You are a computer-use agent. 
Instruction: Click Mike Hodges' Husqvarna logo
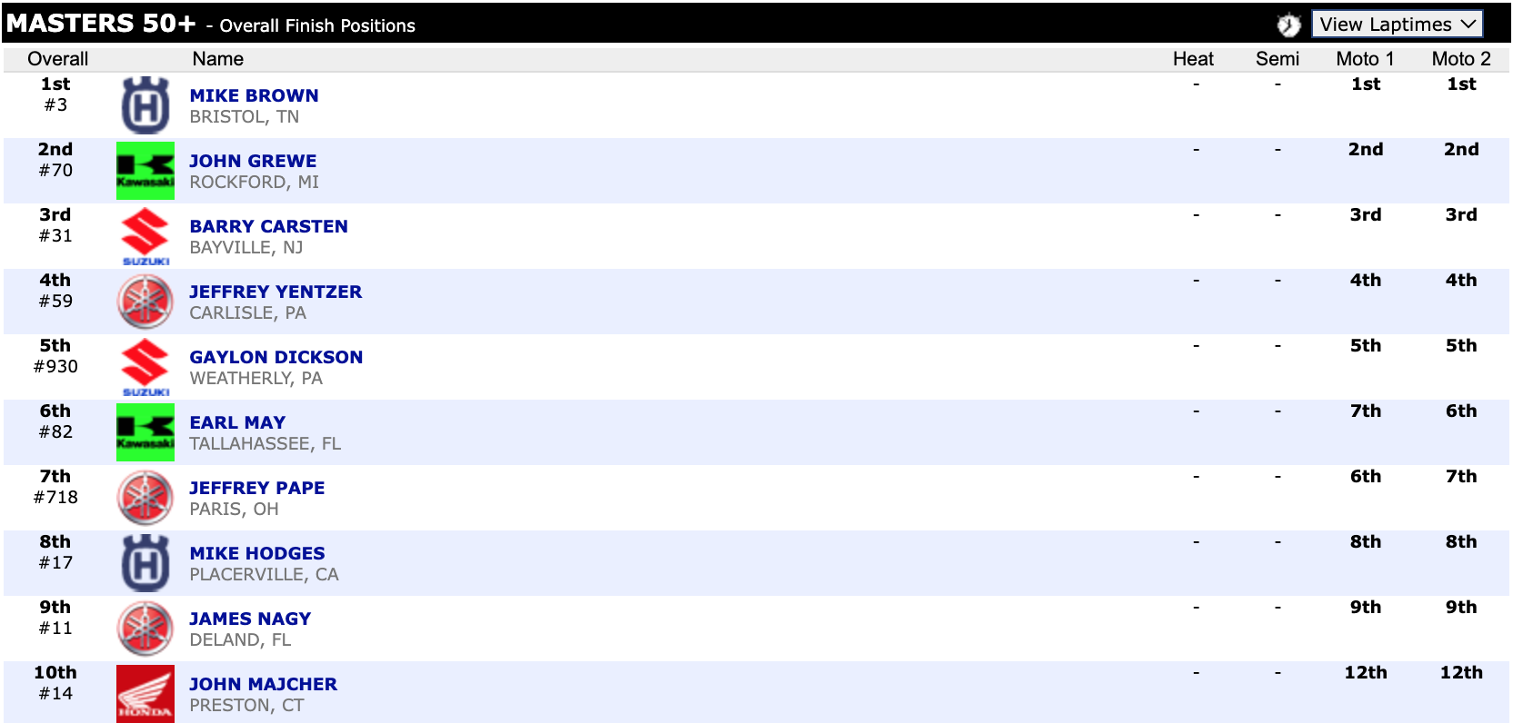145,563
